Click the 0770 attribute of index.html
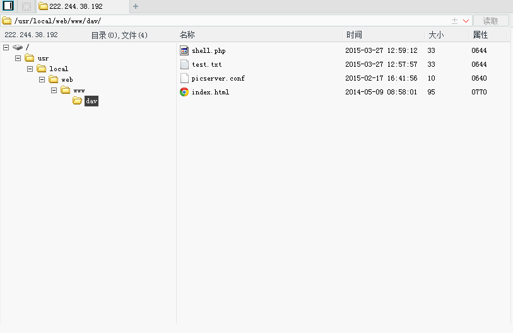 coord(480,92)
